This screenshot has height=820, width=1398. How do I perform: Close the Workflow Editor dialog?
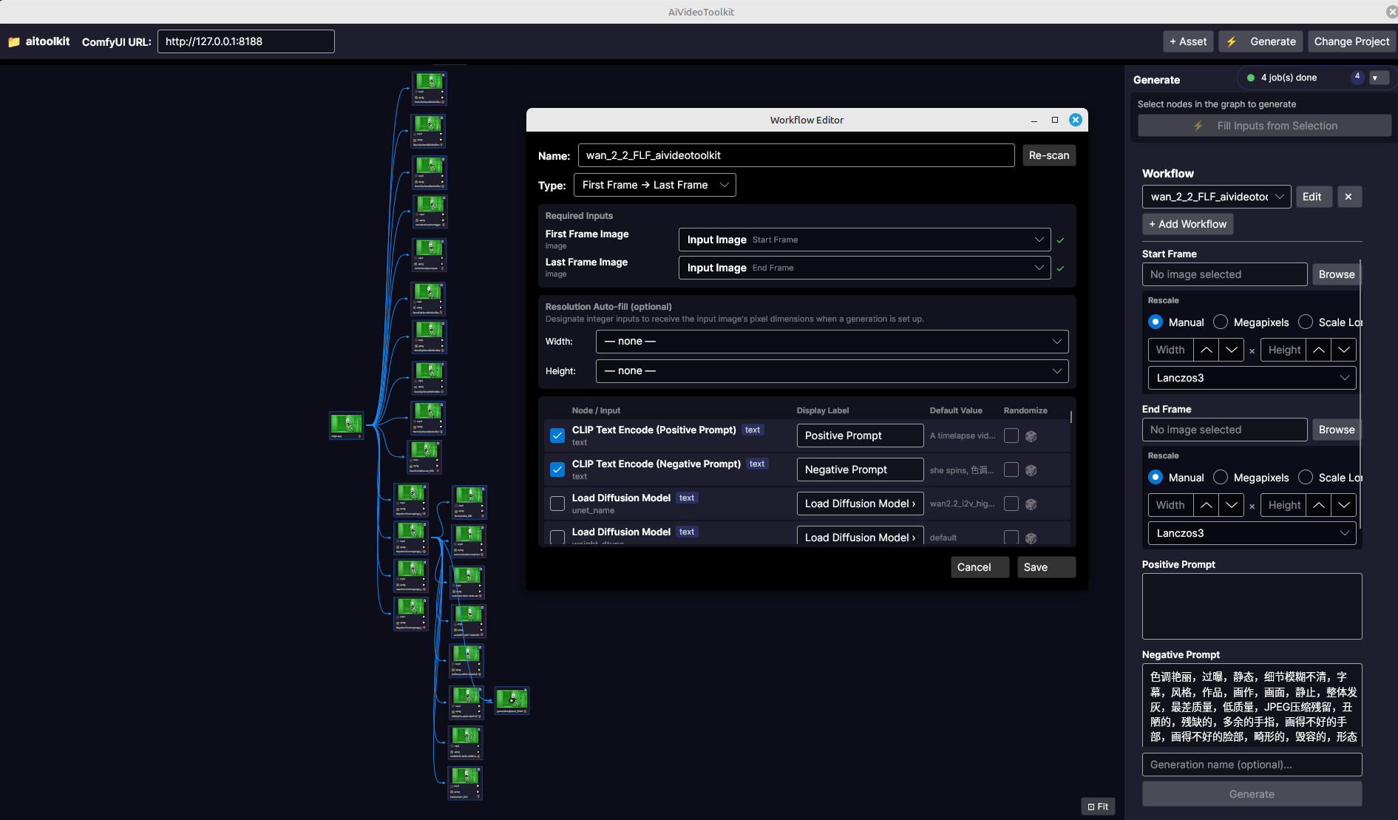[1076, 120]
